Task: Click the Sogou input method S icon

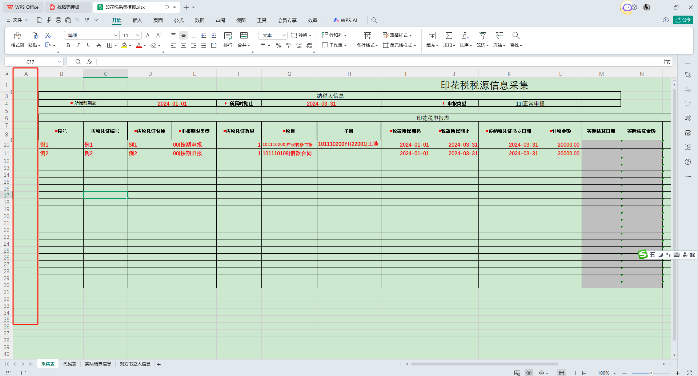Action: tap(643, 254)
